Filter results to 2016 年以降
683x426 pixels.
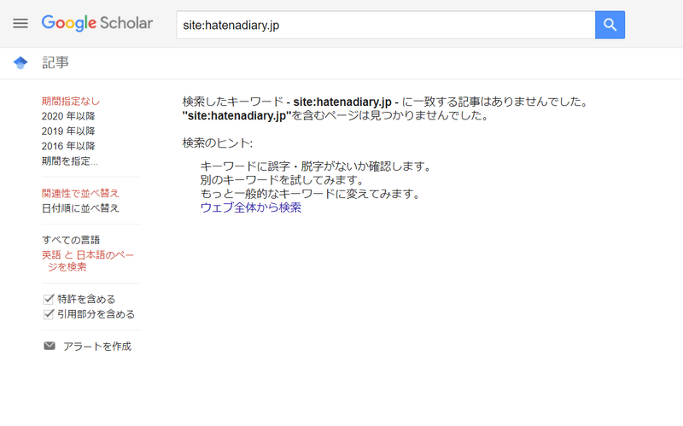click(x=68, y=146)
